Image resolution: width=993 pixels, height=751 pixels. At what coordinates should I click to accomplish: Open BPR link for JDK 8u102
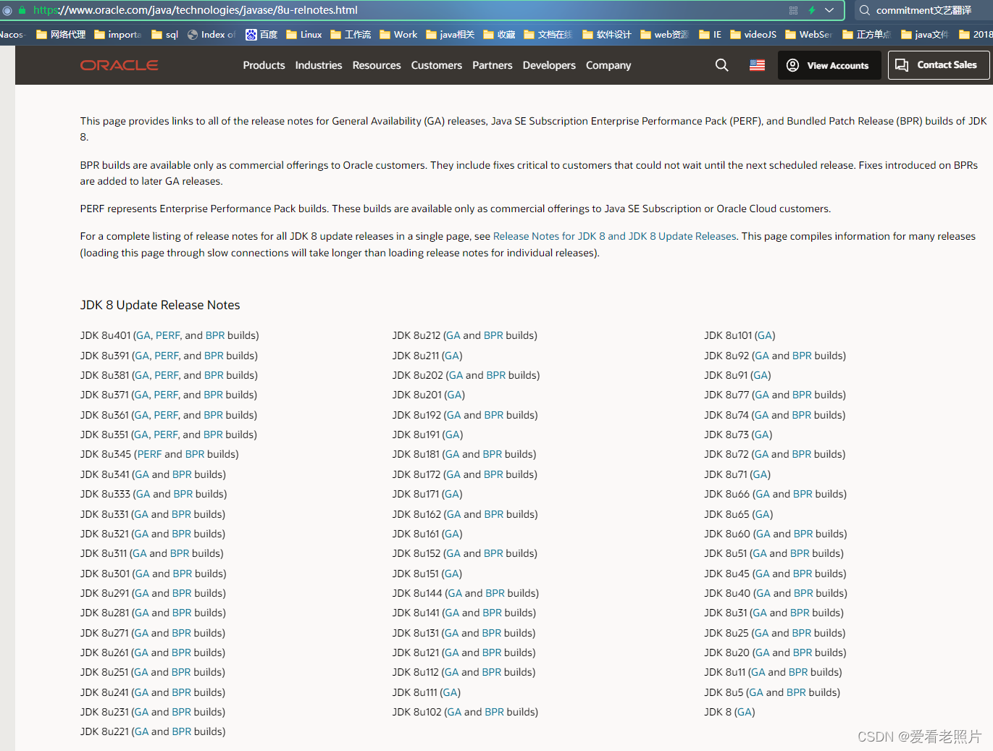[x=495, y=712]
